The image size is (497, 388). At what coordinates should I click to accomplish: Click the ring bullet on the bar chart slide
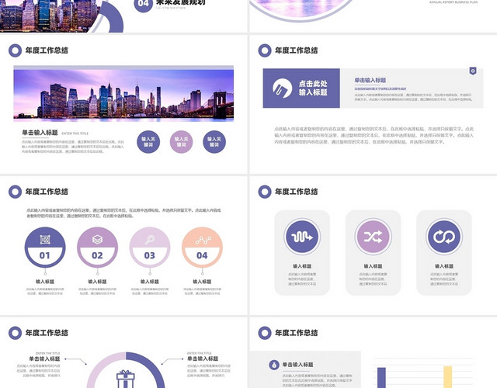(265, 333)
